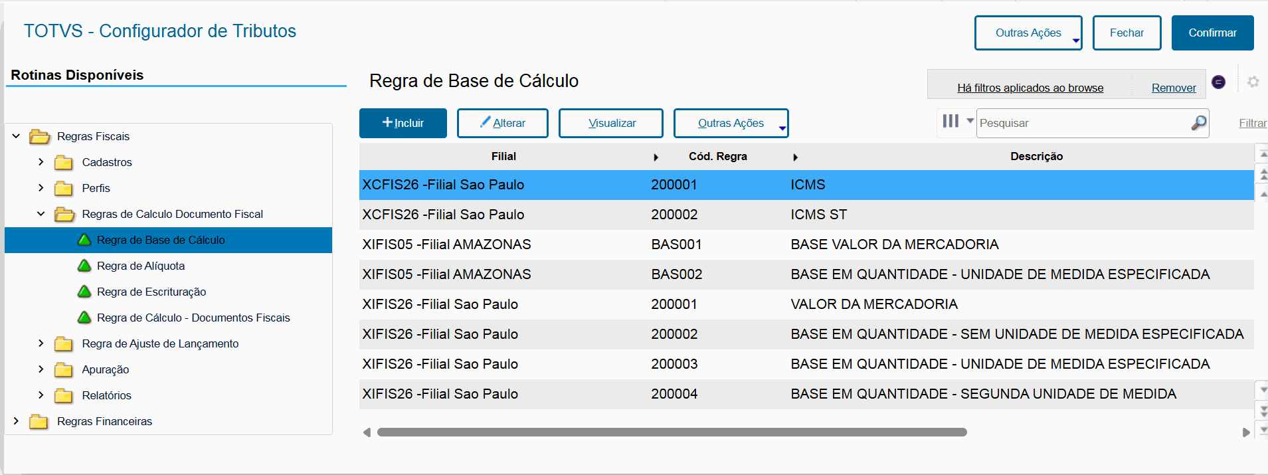The image size is (1268, 475).
Task: Open the top-right Outras Ações dropdown
Action: pos(1028,33)
